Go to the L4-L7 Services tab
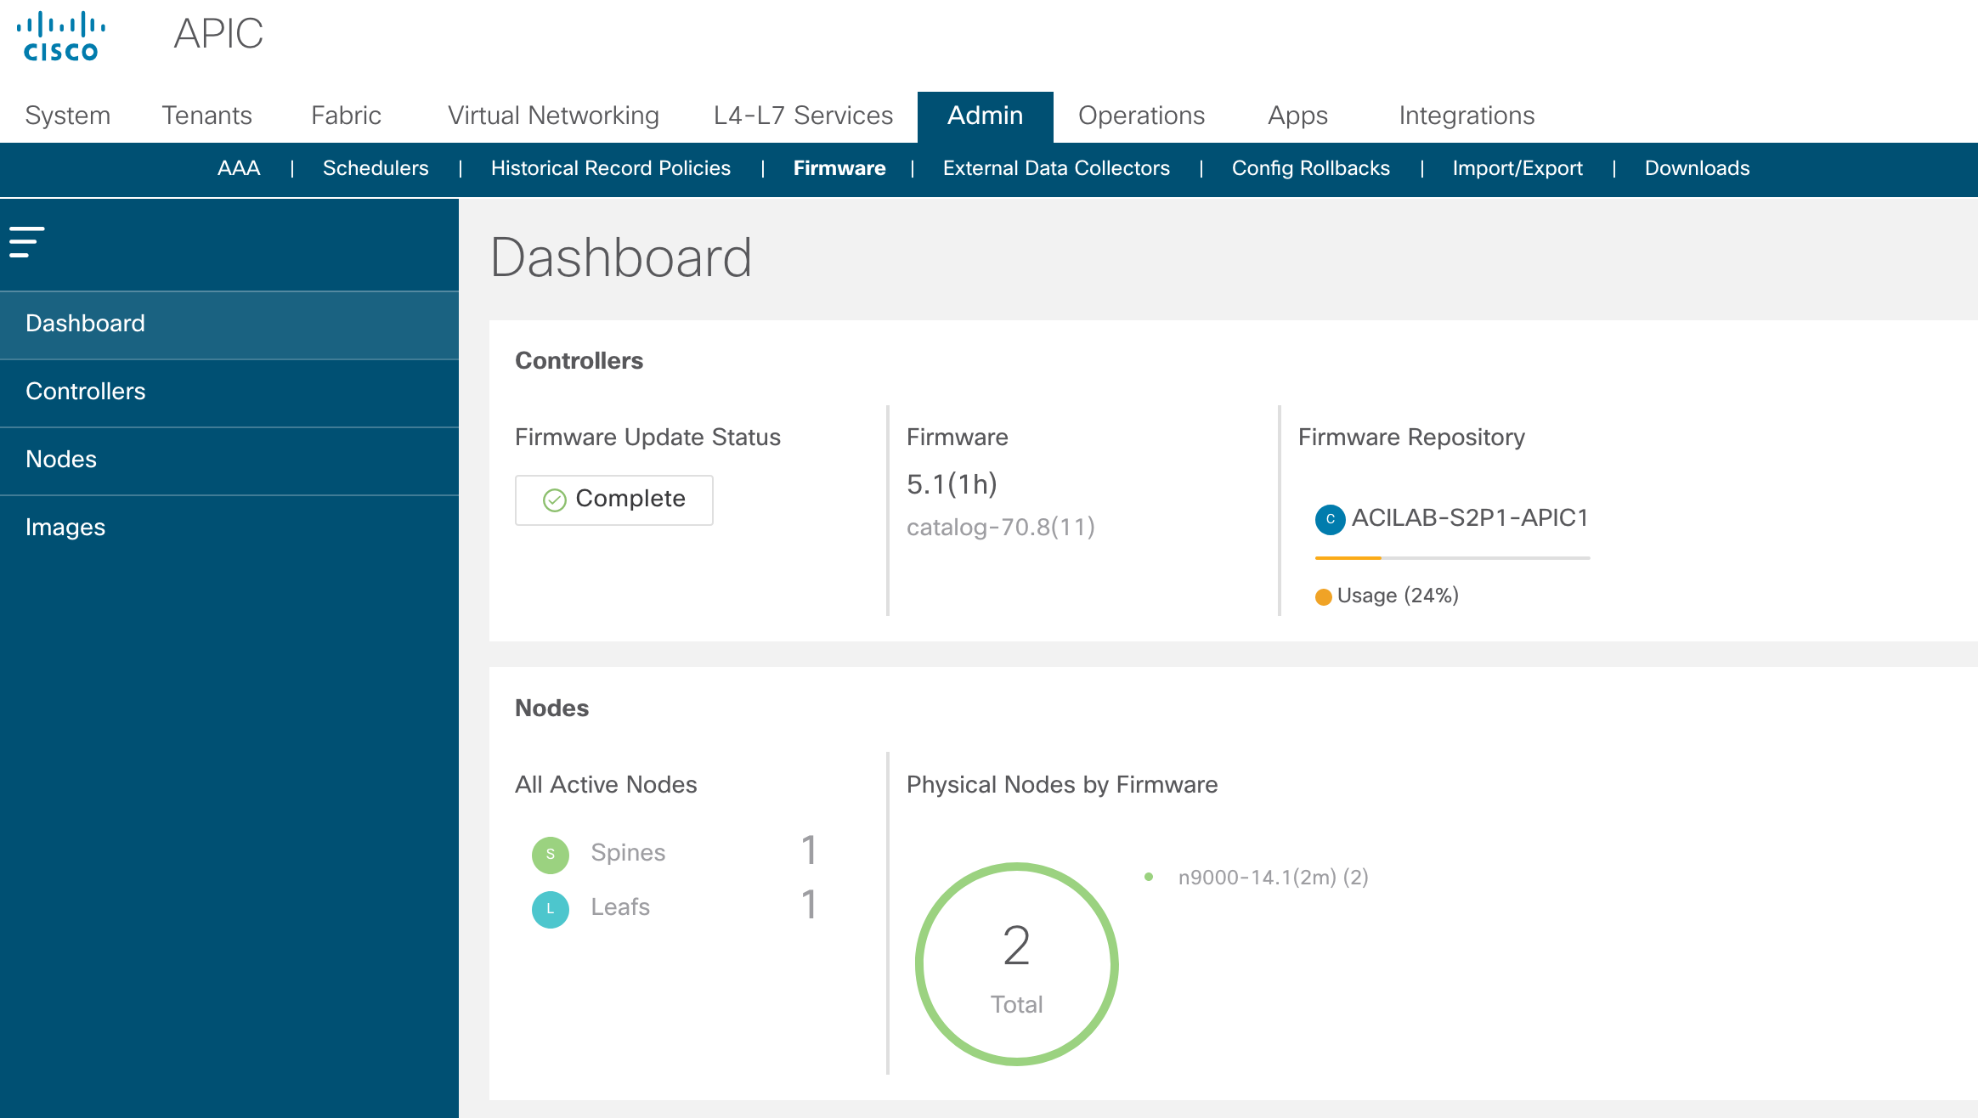This screenshot has width=1978, height=1118. tap(803, 116)
